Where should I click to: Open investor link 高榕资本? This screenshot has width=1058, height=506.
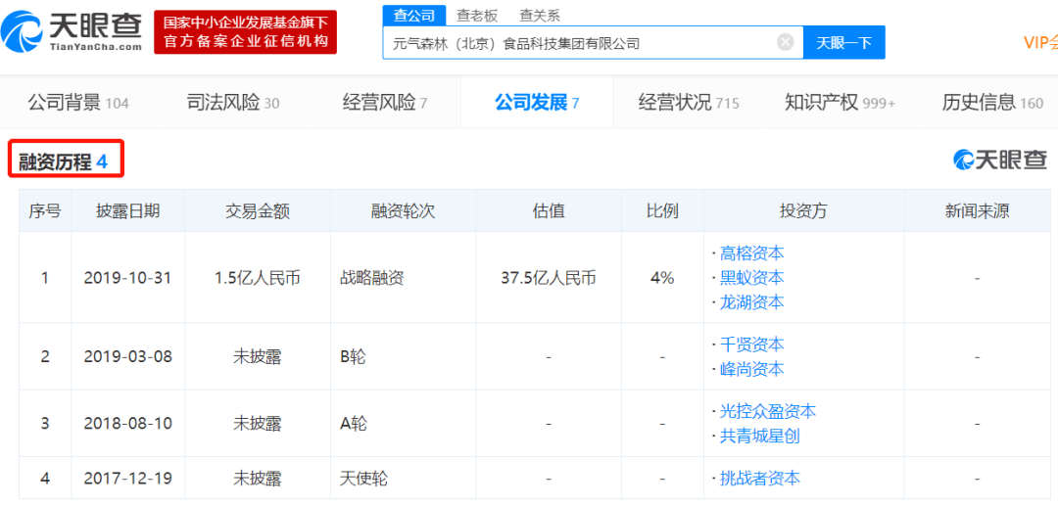751,253
